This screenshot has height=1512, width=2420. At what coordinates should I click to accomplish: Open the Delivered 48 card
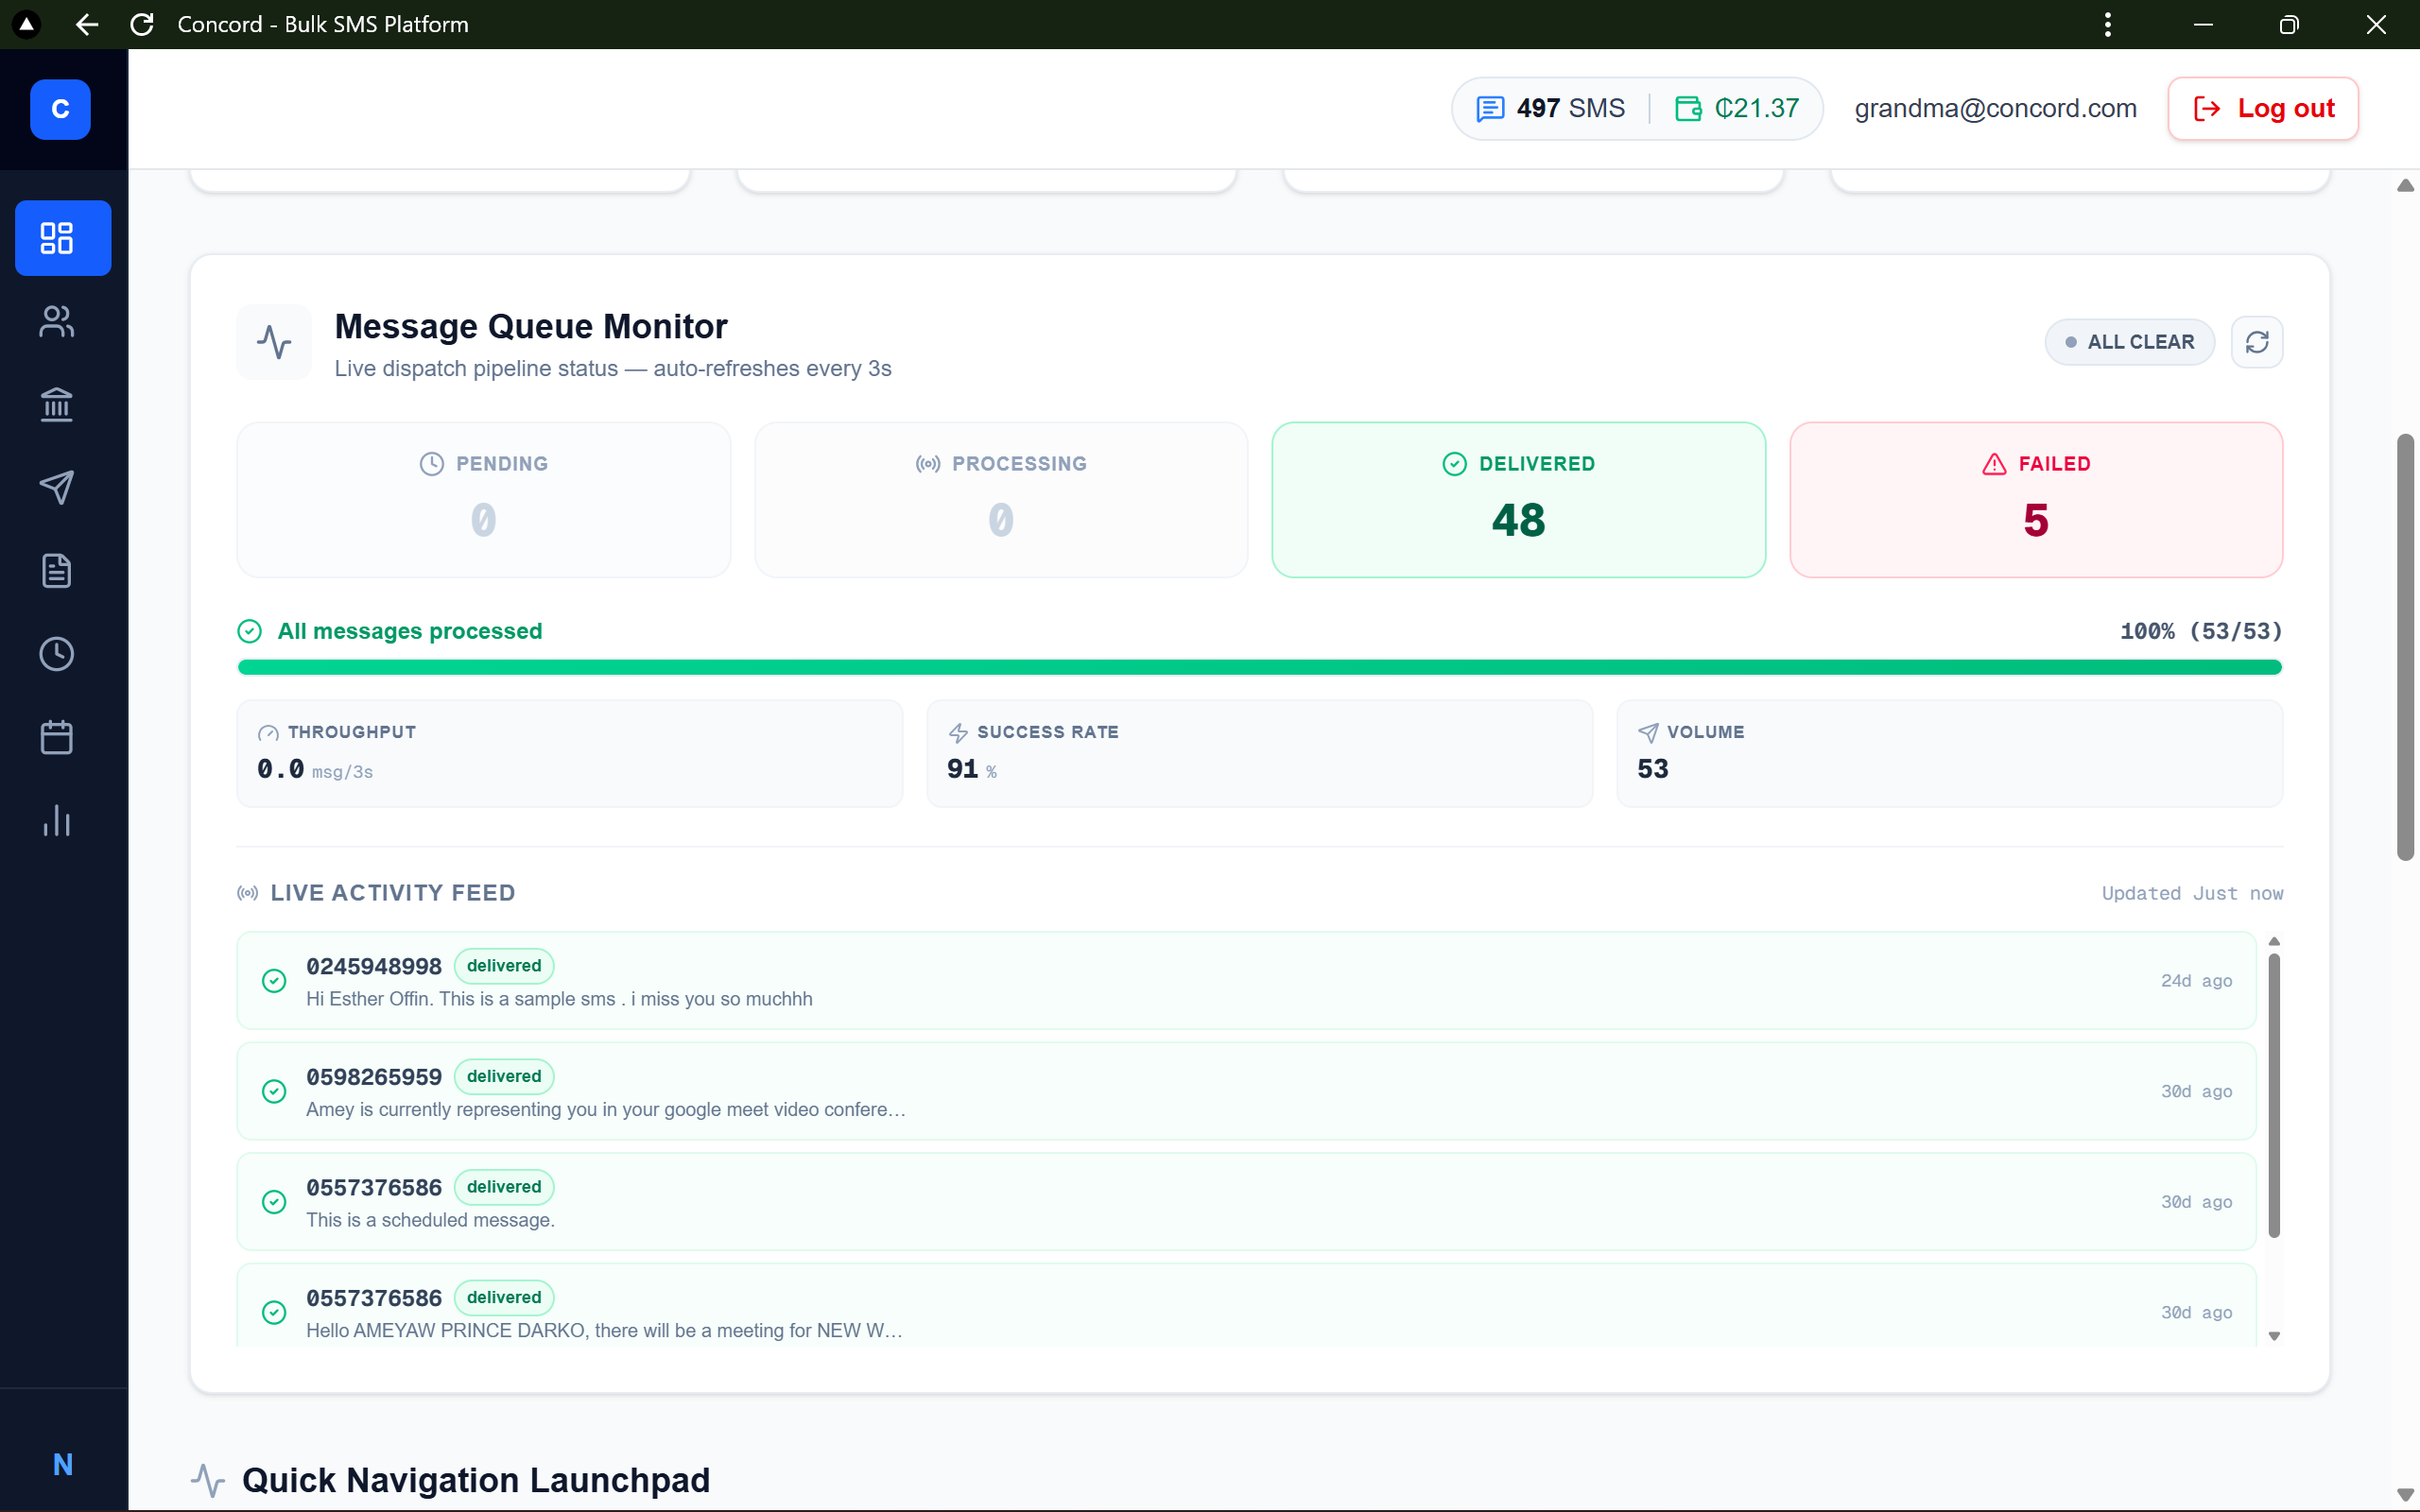click(x=1518, y=499)
